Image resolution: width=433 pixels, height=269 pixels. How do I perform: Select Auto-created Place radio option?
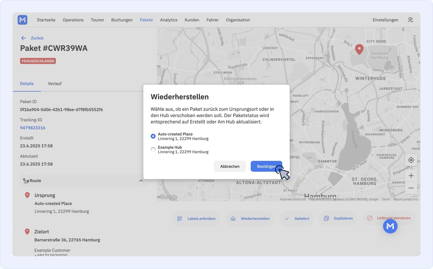click(x=153, y=136)
